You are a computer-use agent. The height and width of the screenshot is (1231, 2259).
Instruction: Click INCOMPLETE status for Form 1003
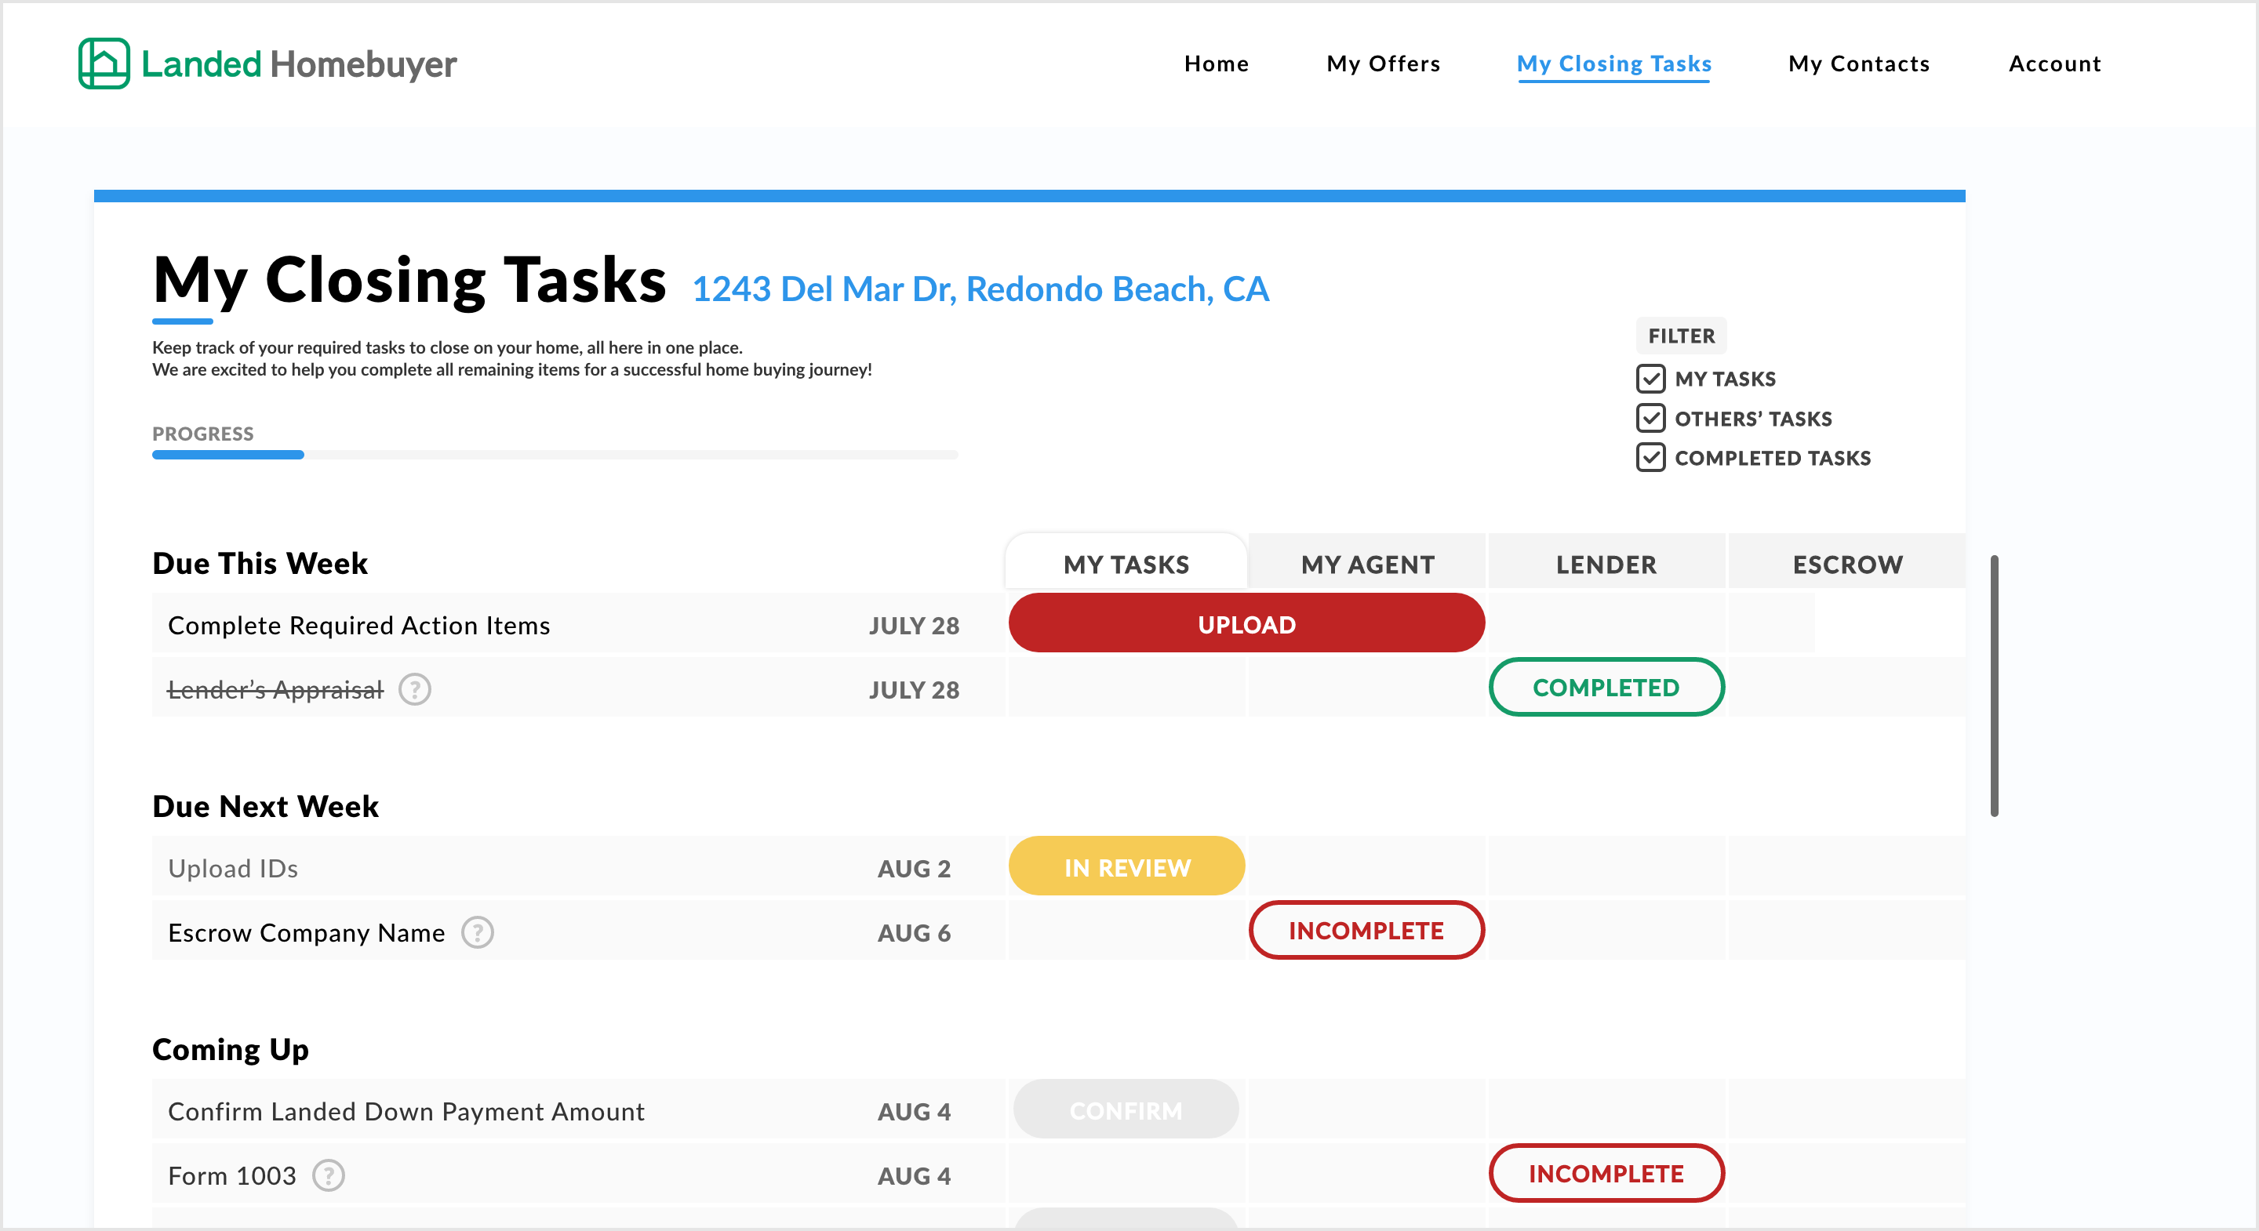[1606, 1173]
